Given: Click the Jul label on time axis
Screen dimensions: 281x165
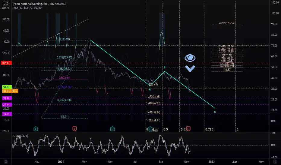Looking at the screenshot, I should coord(135,162).
